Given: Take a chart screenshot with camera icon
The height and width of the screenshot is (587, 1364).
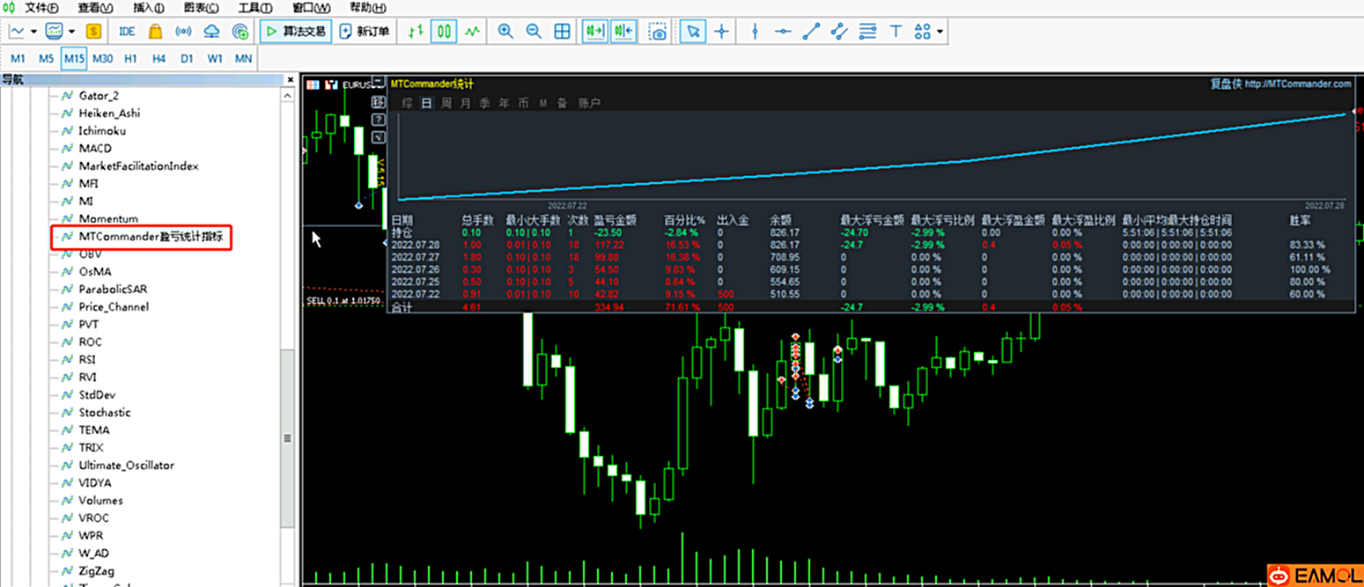Looking at the screenshot, I should [658, 32].
